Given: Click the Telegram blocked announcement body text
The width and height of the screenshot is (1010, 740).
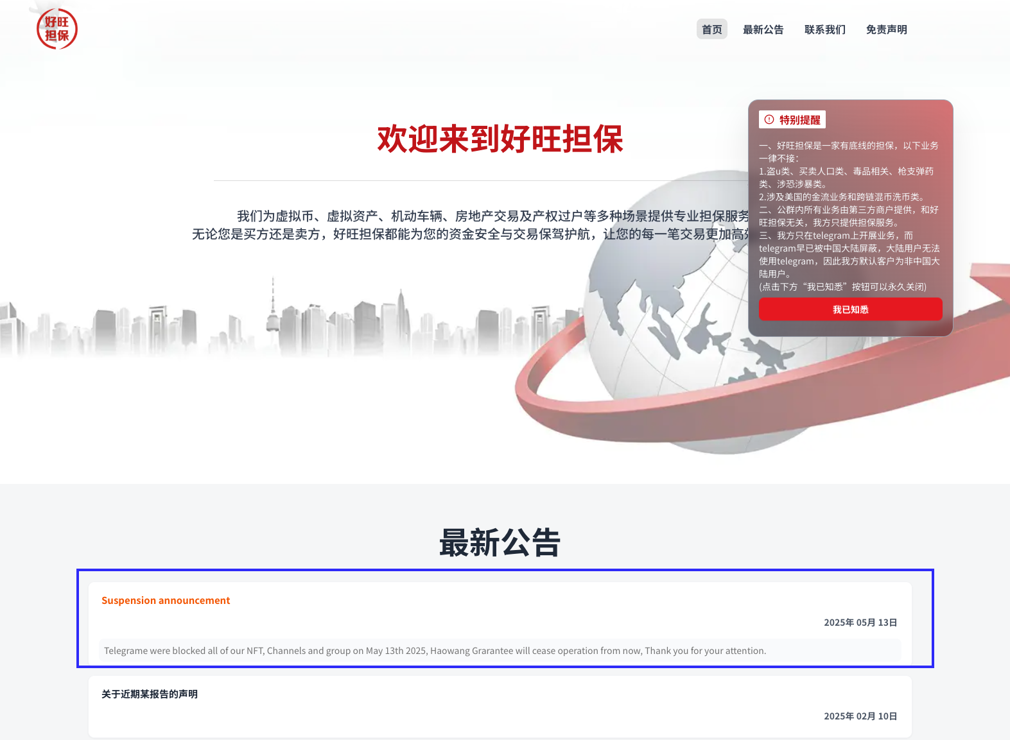Looking at the screenshot, I should tap(435, 651).
